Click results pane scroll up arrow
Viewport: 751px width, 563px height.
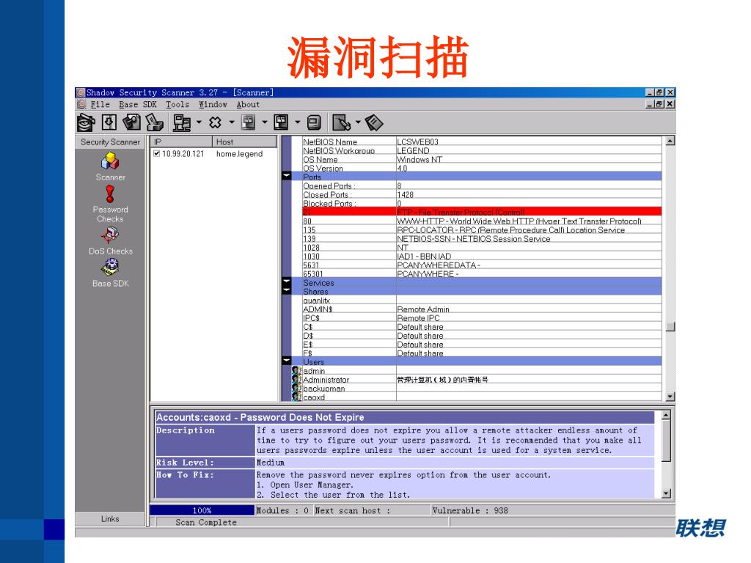click(x=670, y=141)
